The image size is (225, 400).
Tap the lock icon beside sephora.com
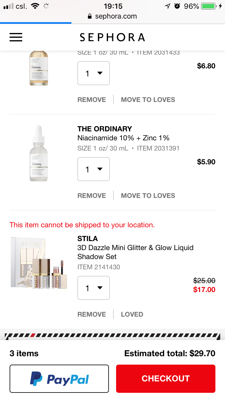pos(89,16)
